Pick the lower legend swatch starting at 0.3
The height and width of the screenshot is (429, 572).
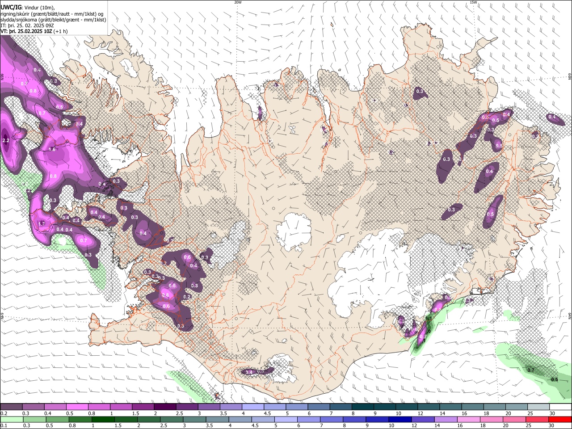(34, 419)
